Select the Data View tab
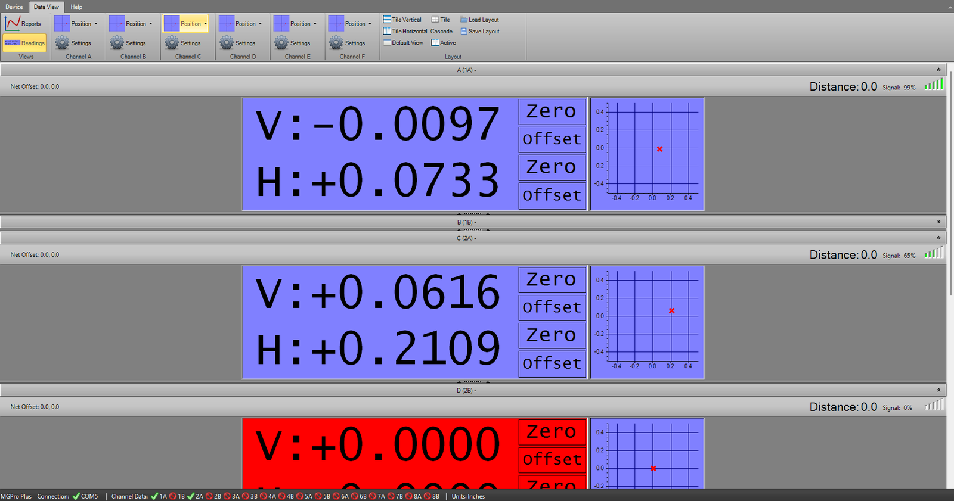This screenshot has height=501, width=954. tap(47, 7)
